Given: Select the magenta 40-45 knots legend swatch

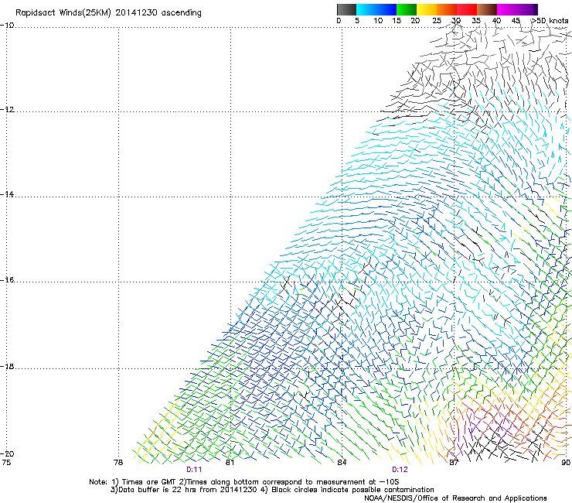Looking at the screenshot, I should 507,9.
